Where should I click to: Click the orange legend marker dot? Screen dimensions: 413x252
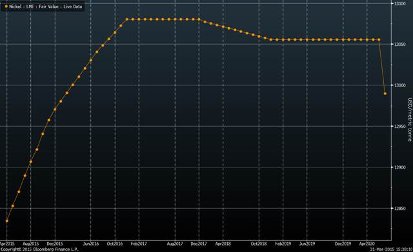pyautogui.click(x=6, y=6)
